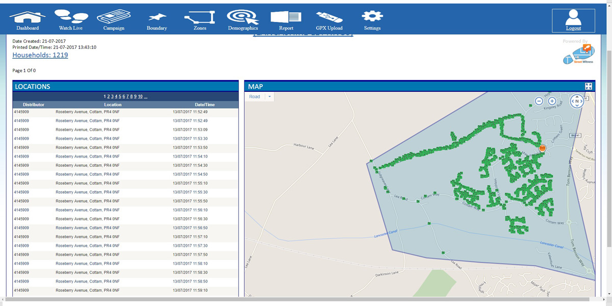Image resolution: width=612 pixels, height=306 pixels.
Task: Click the Logout button
Action: [573, 20]
